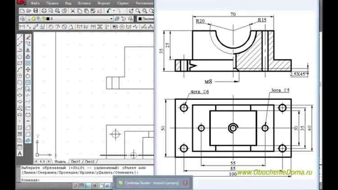Expand the undo history dropdown arrow
The height and width of the screenshot is (190, 338).
point(114,11)
